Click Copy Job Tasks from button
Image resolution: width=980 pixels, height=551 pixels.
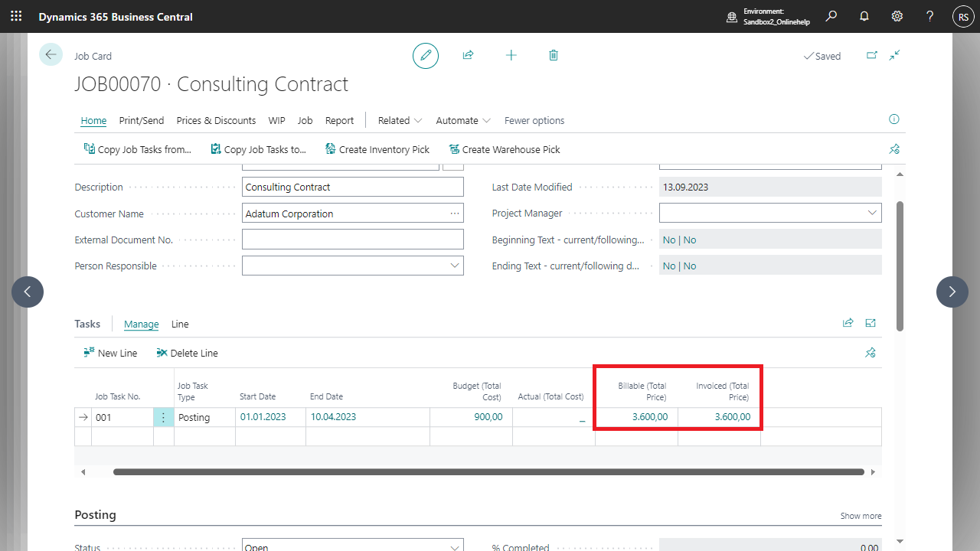138,149
